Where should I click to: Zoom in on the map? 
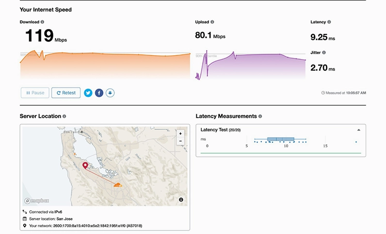click(x=180, y=134)
